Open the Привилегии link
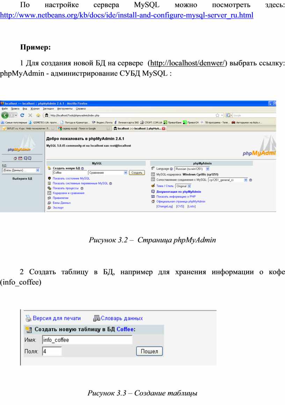This screenshot has width=285, height=405. pyautogui.click(x=60, y=198)
